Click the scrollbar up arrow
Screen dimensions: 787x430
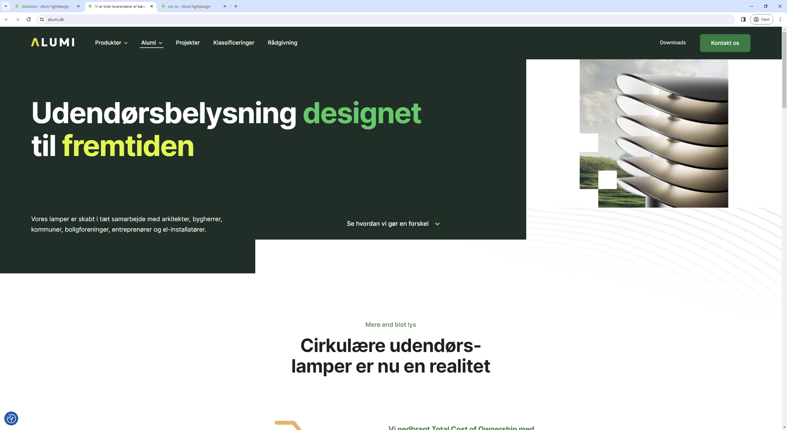[784, 29]
